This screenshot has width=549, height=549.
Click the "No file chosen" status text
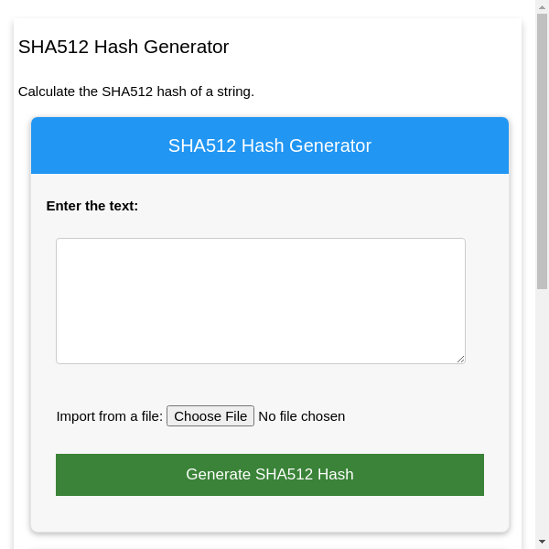click(302, 416)
